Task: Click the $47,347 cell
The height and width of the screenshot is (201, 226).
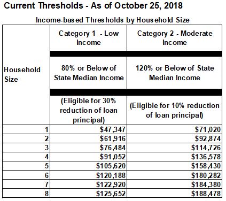Action: [x=89, y=129]
